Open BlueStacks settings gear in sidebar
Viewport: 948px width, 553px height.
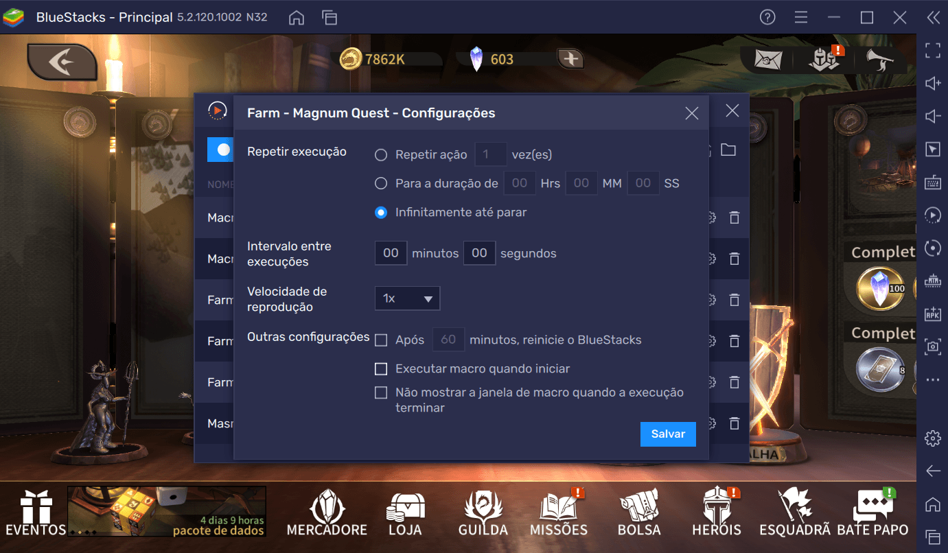point(932,438)
